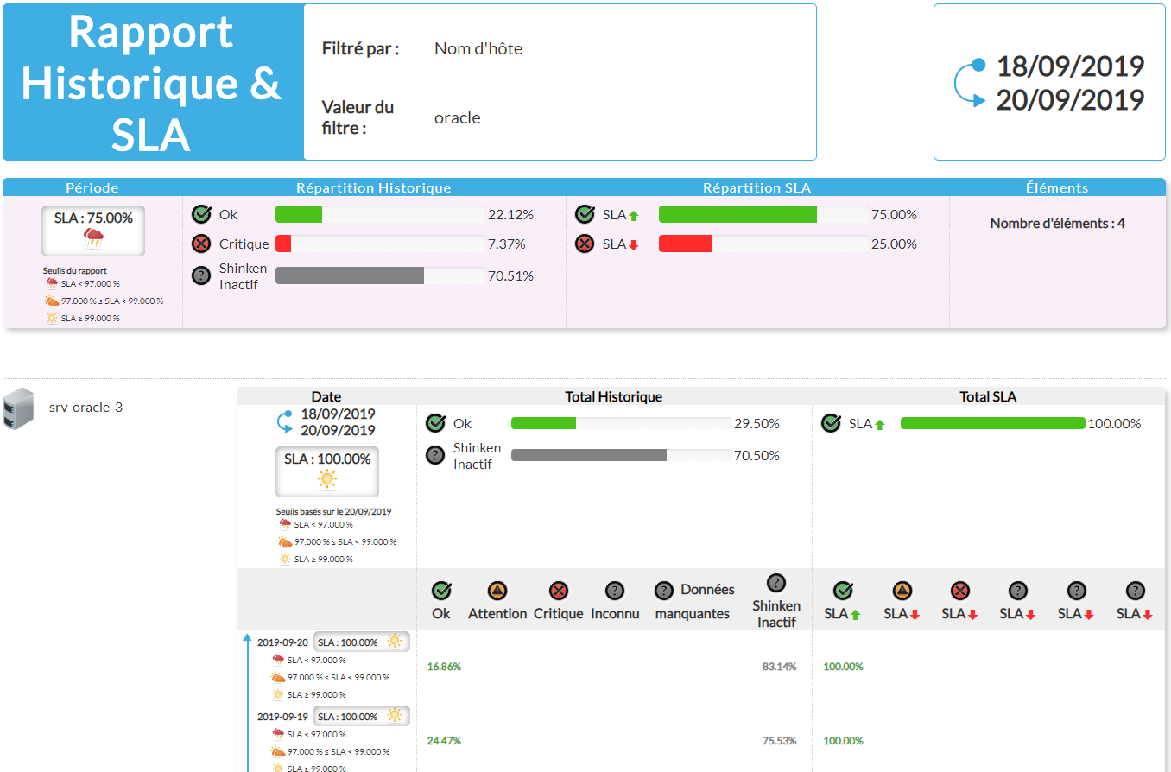This screenshot has width=1171, height=772.
Task: Click the gray Shinken Inactif icon in Répartition Historique
Action: click(201, 275)
